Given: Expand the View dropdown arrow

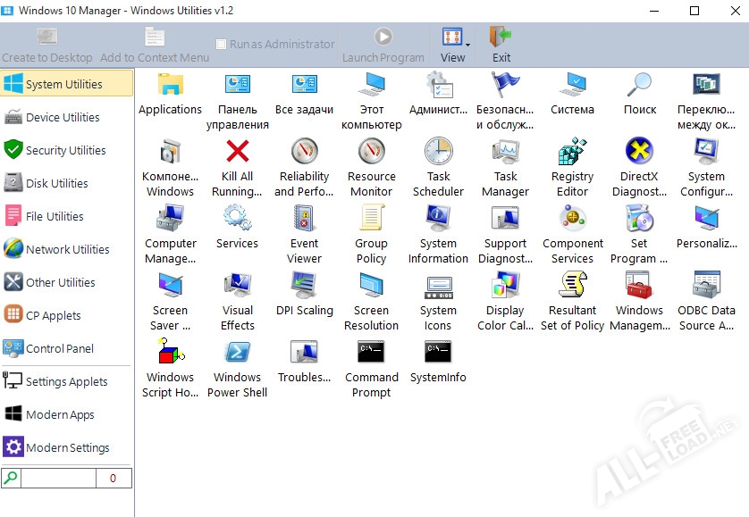Looking at the screenshot, I should pos(467,42).
